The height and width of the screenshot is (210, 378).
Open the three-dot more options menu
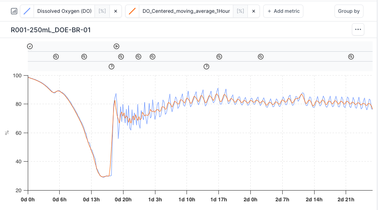tap(358, 30)
